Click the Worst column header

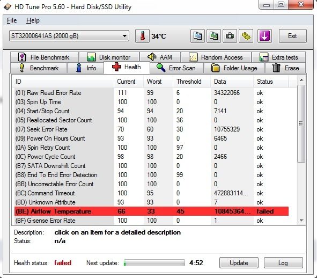pos(158,82)
